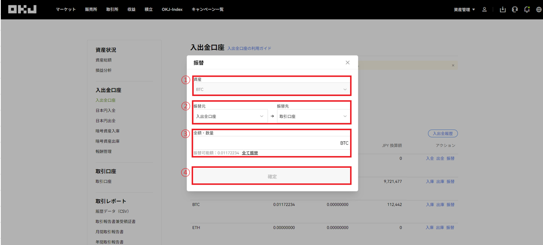Open the user profile icon
The width and height of the screenshot is (543, 245).
pyautogui.click(x=484, y=9)
